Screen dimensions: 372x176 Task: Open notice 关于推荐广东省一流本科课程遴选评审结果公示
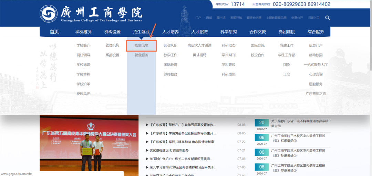point(300,124)
